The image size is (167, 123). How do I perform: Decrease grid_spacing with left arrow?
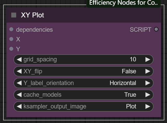coord(19,60)
